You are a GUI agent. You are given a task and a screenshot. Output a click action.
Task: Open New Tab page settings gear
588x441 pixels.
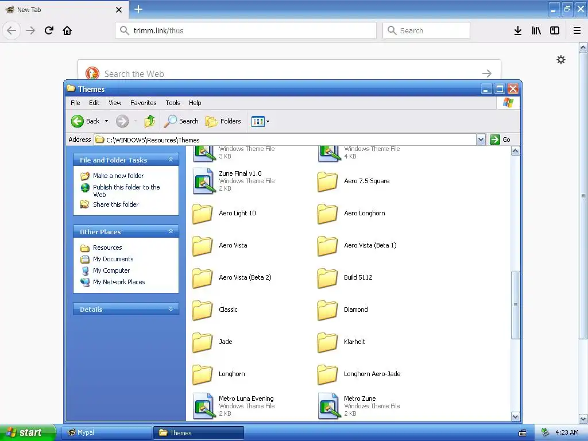tap(561, 60)
